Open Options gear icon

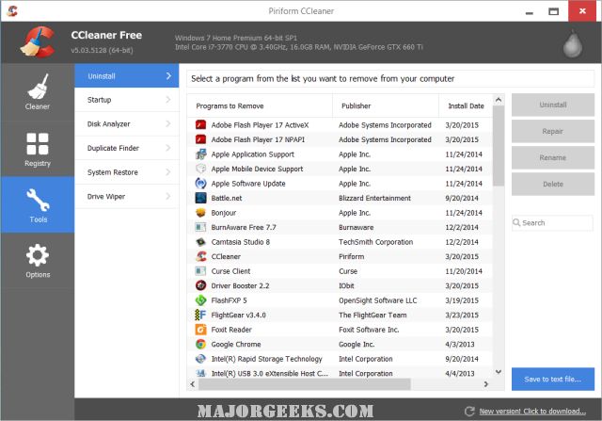tap(38, 255)
